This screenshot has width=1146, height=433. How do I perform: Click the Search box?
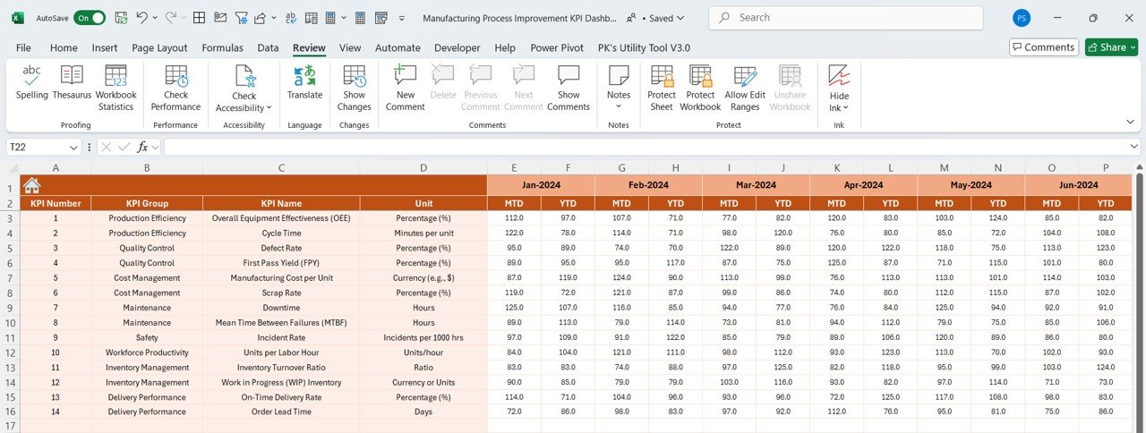845,17
